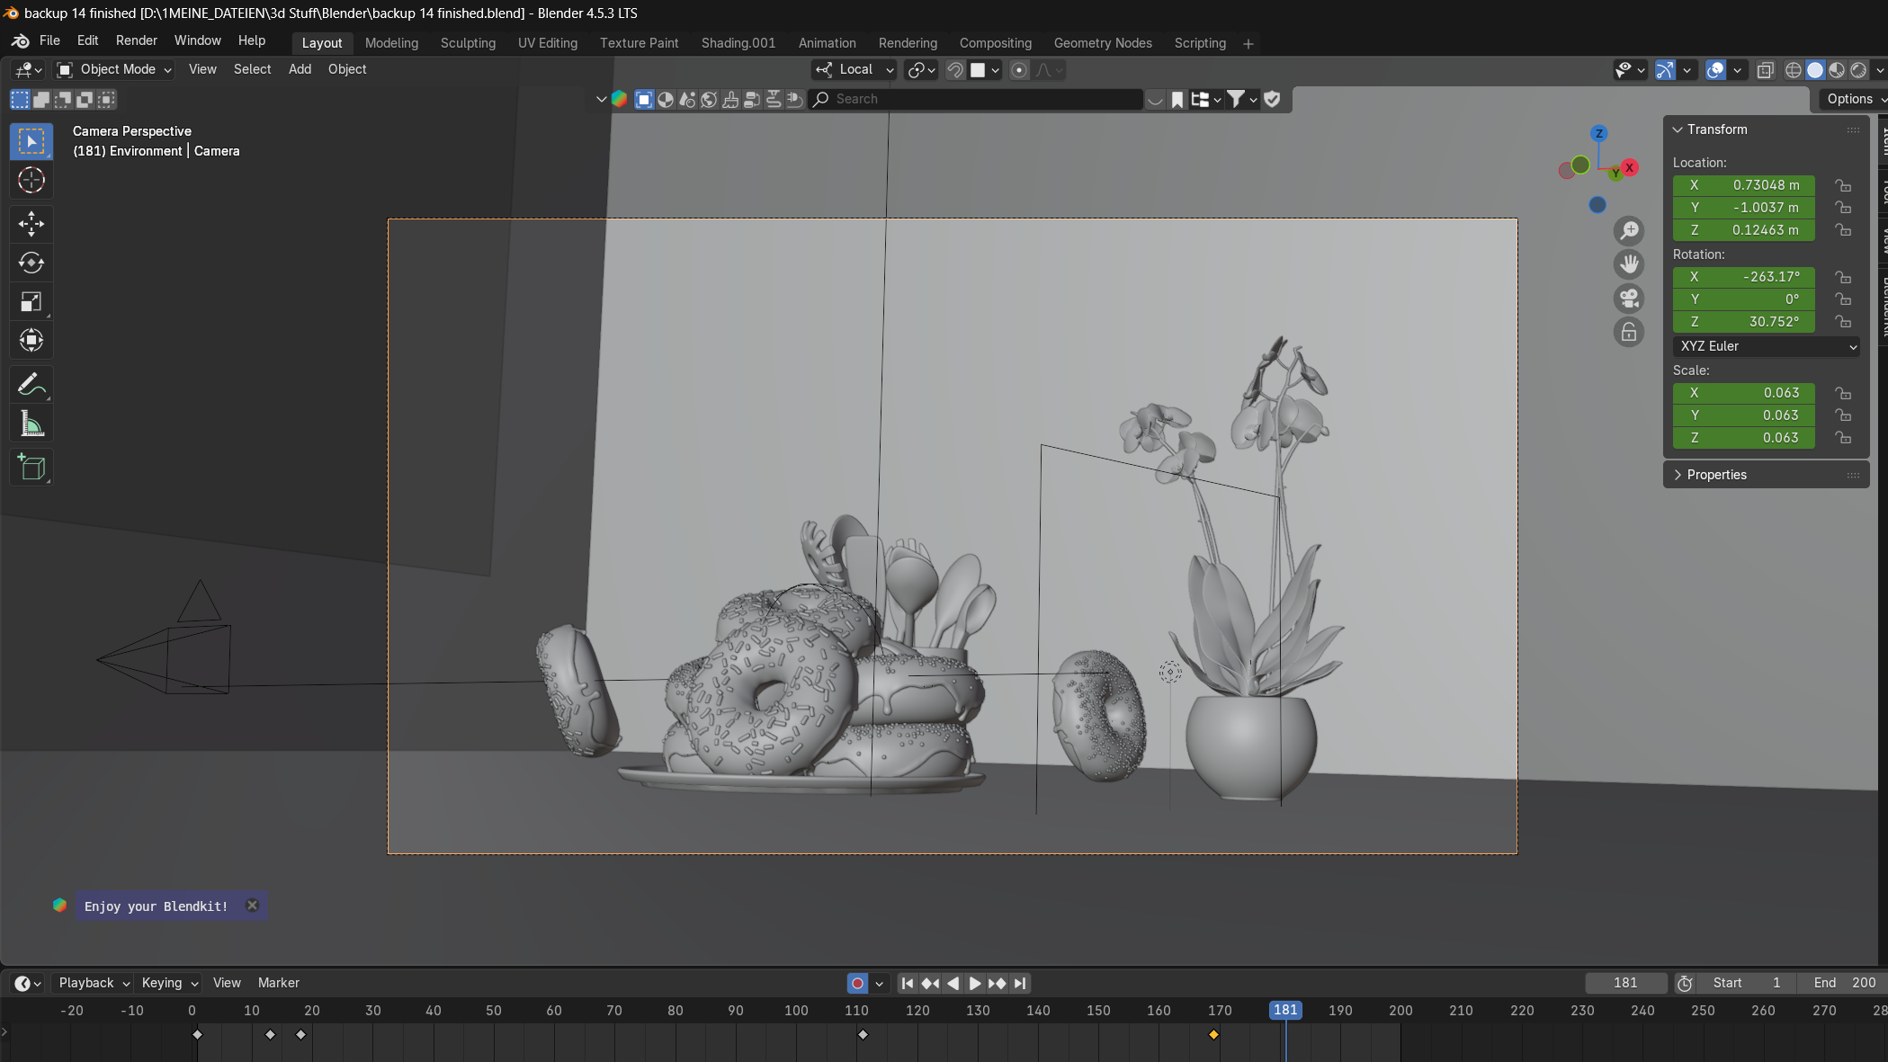
Task: Lock the Scale Y value
Action: (x=1843, y=415)
